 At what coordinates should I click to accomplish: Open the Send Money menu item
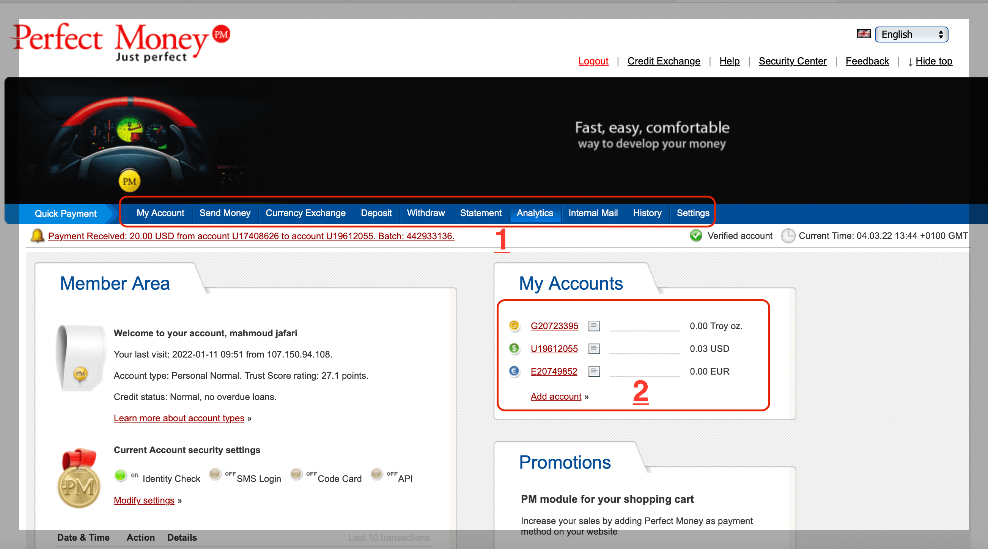click(x=225, y=213)
